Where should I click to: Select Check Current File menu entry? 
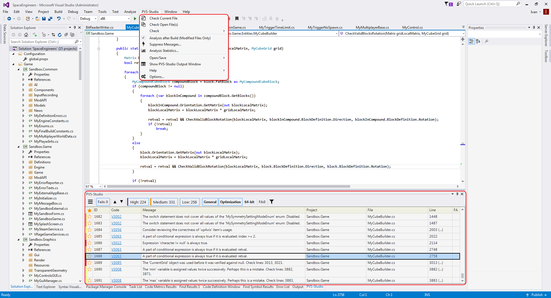[x=163, y=18]
